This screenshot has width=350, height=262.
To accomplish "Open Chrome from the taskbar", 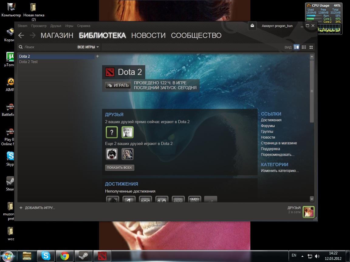I will point(64,256).
